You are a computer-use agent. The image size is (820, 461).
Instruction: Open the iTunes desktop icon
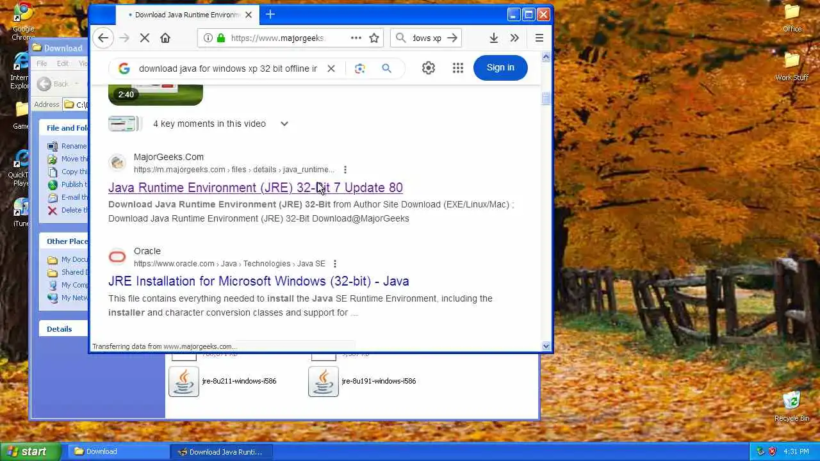coord(21,213)
